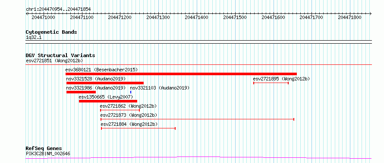Click the esv2721873 (Wong2012b) long thin line
The image size is (384, 163).
(x=197, y=119)
